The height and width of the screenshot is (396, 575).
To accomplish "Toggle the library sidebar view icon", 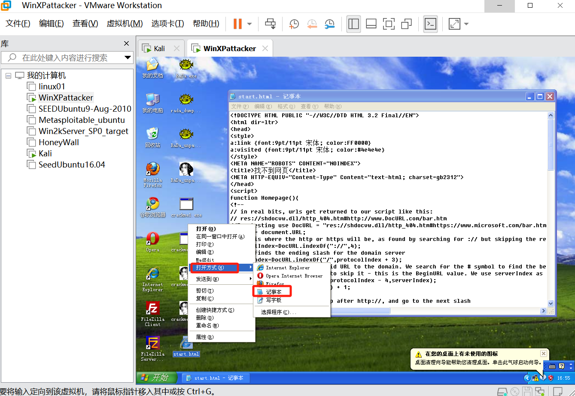I will coord(353,24).
